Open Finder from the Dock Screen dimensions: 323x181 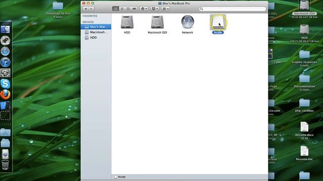pyautogui.click(x=5, y=30)
